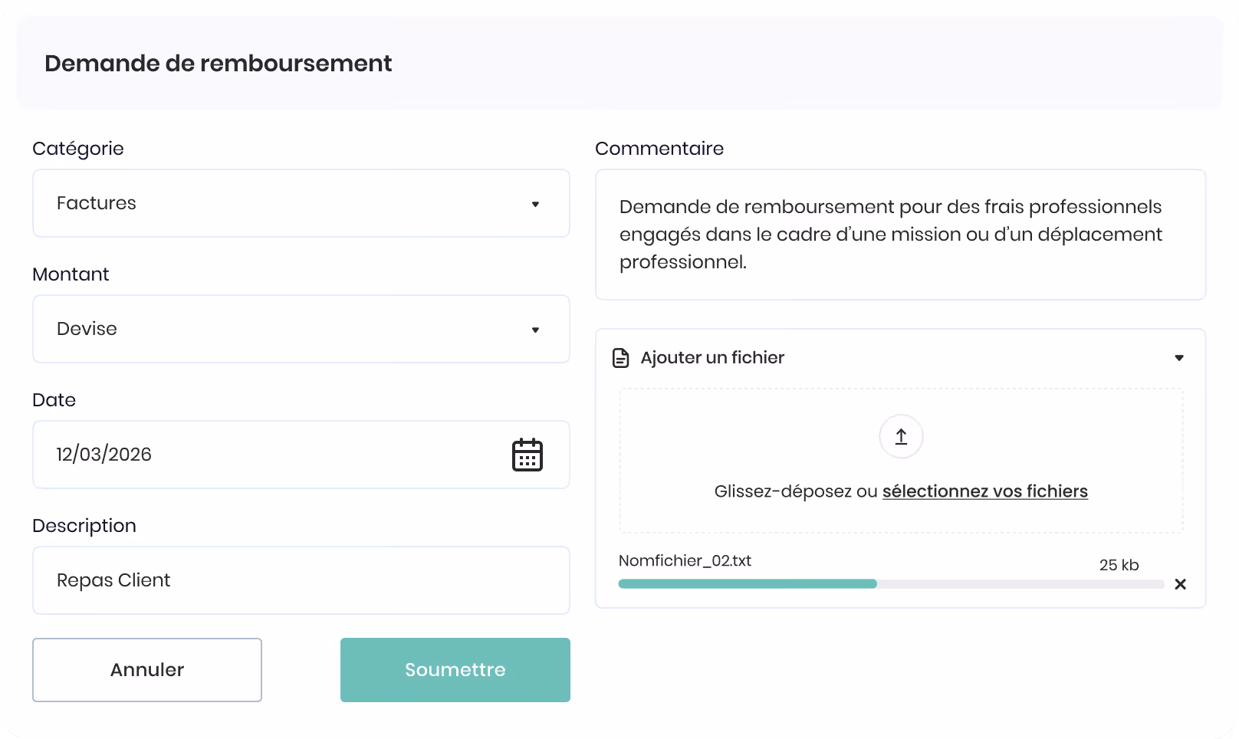Click the Catégorie field label
This screenshot has height=739, width=1239.
[x=78, y=149]
